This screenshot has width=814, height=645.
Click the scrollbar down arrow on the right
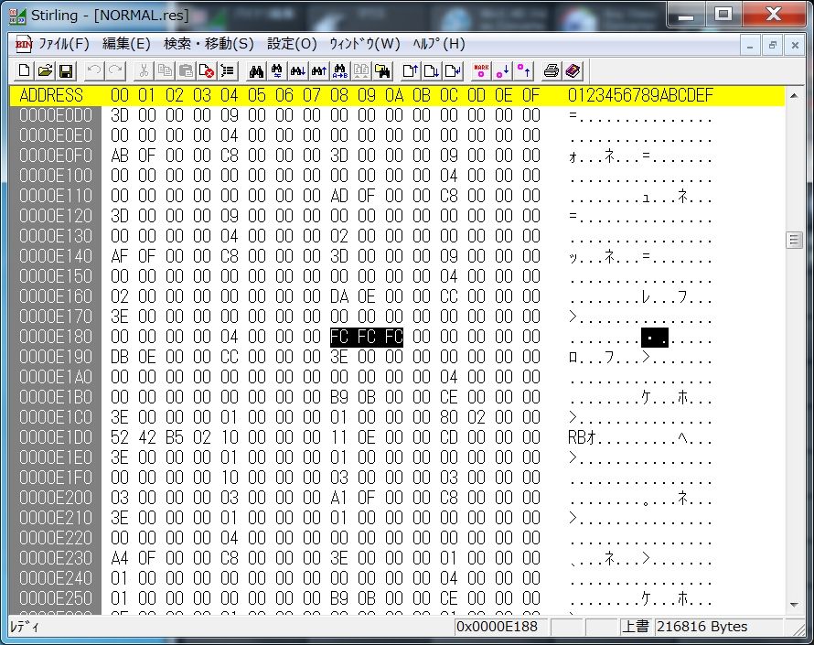tap(794, 604)
